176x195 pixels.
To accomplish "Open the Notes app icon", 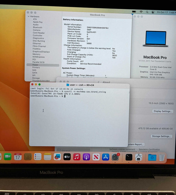I will point(47,157).
